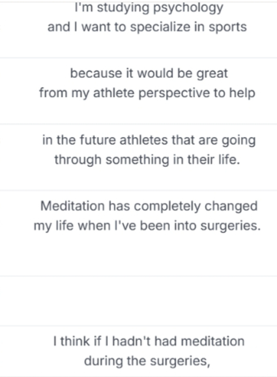
Task: Select the line "Meditation has completely changed"
Action: point(149,206)
